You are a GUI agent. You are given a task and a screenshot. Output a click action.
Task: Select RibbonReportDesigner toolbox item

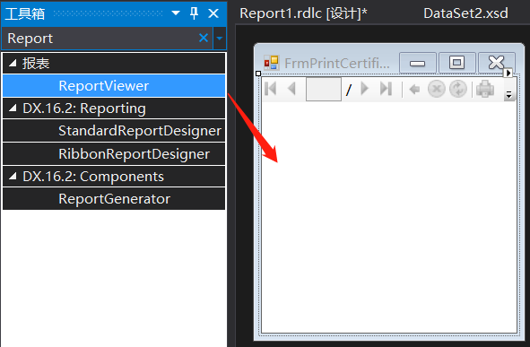[114, 154]
